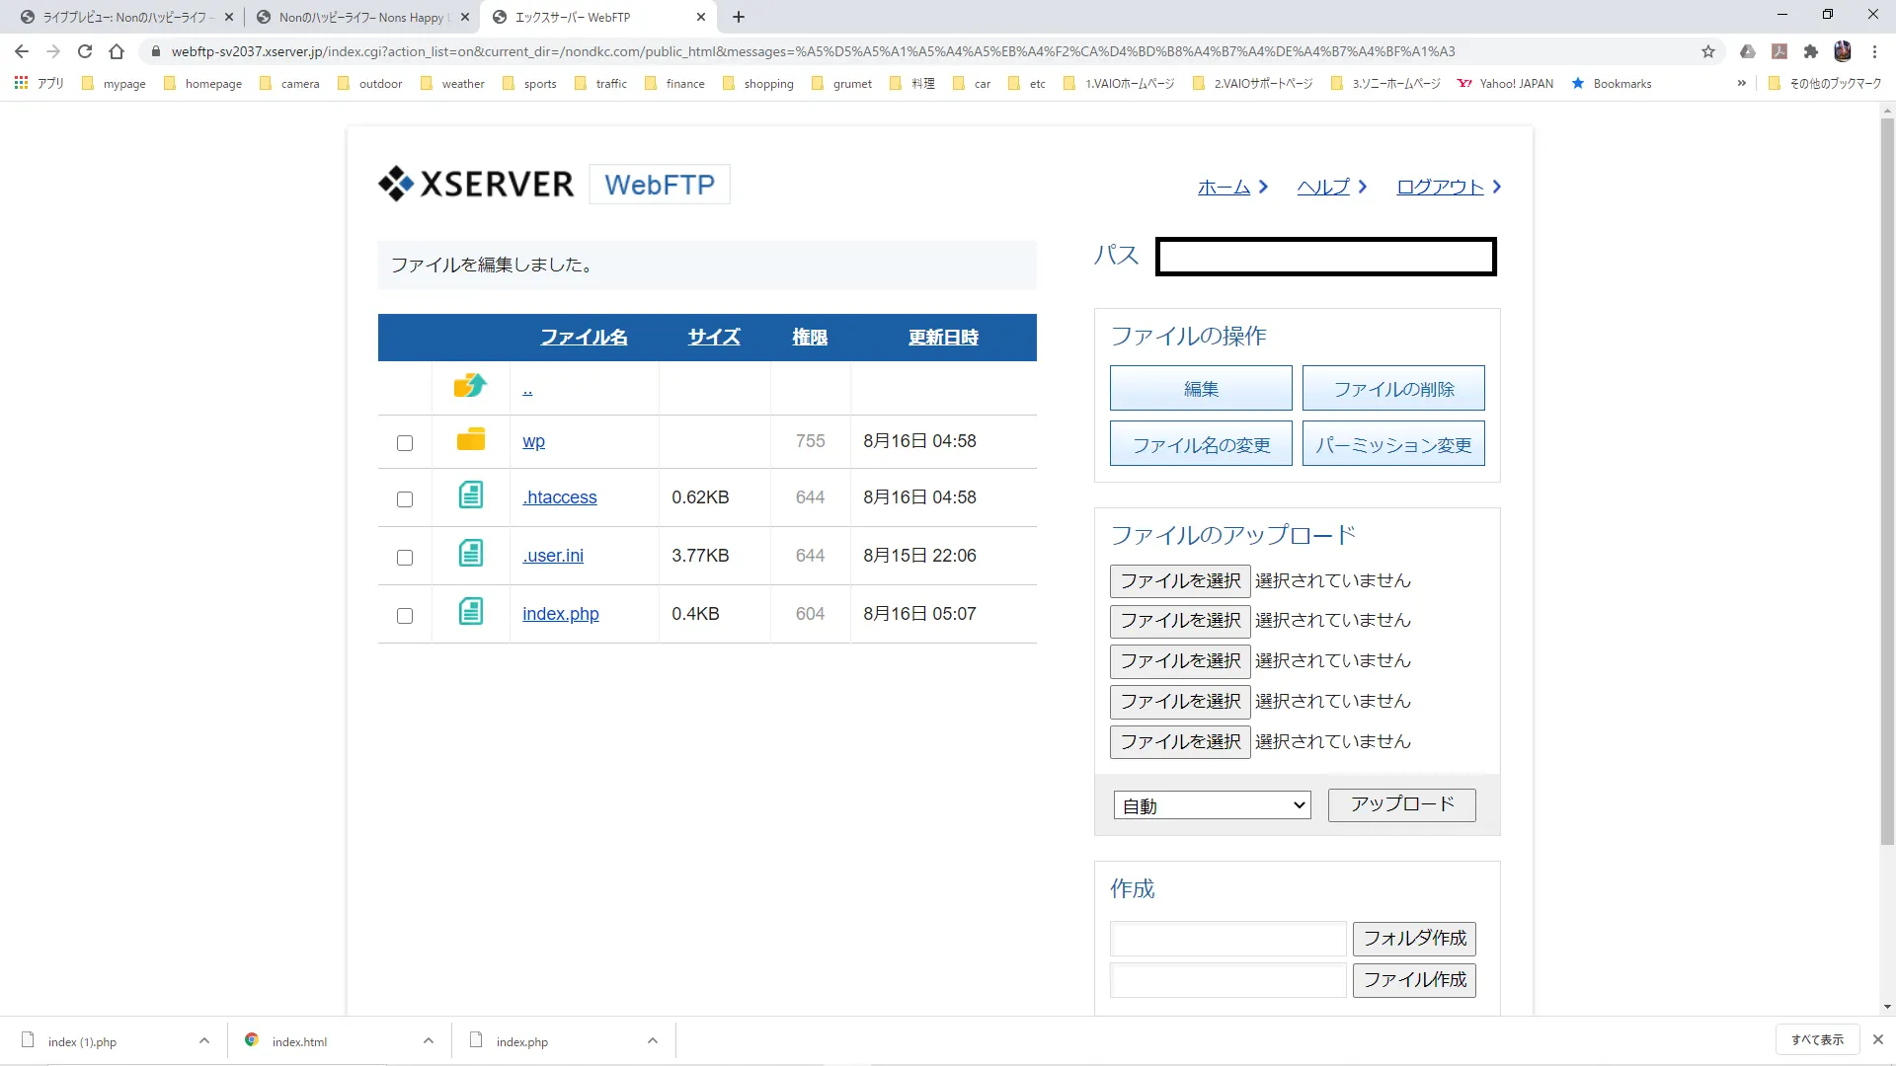Expand index (1).php download options

coord(204,1040)
